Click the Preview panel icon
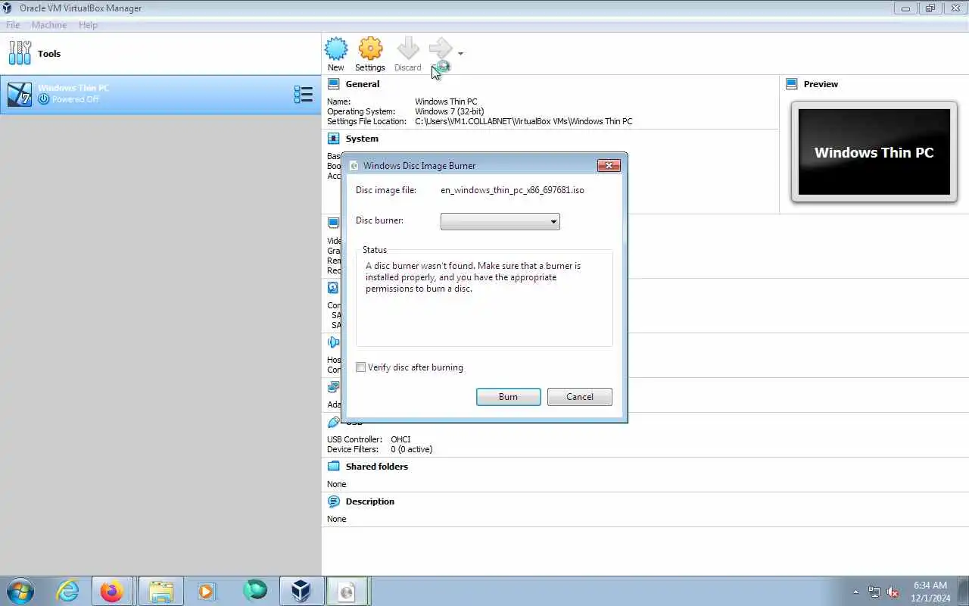 [792, 84]
